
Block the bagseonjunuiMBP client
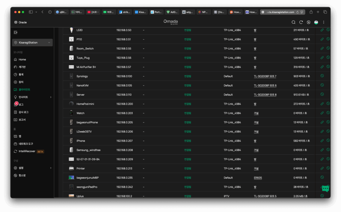322,177
